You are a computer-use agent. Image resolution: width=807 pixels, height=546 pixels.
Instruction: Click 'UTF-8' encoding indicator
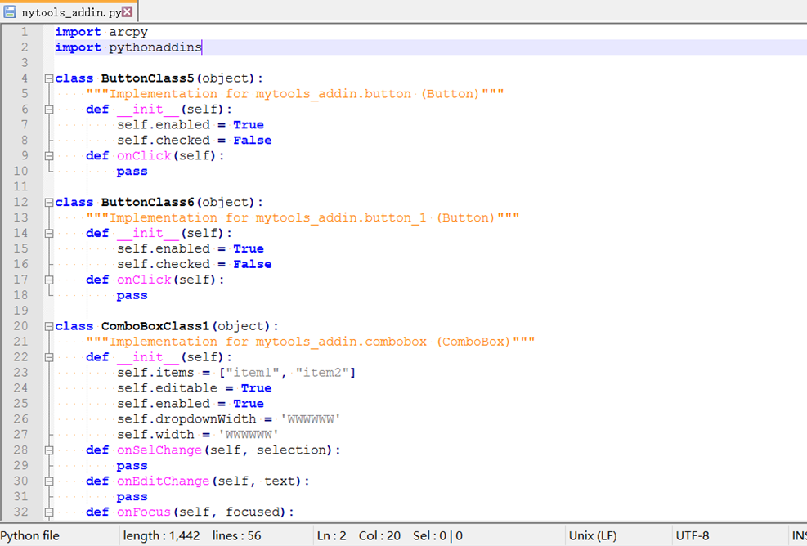pos(693,535)
